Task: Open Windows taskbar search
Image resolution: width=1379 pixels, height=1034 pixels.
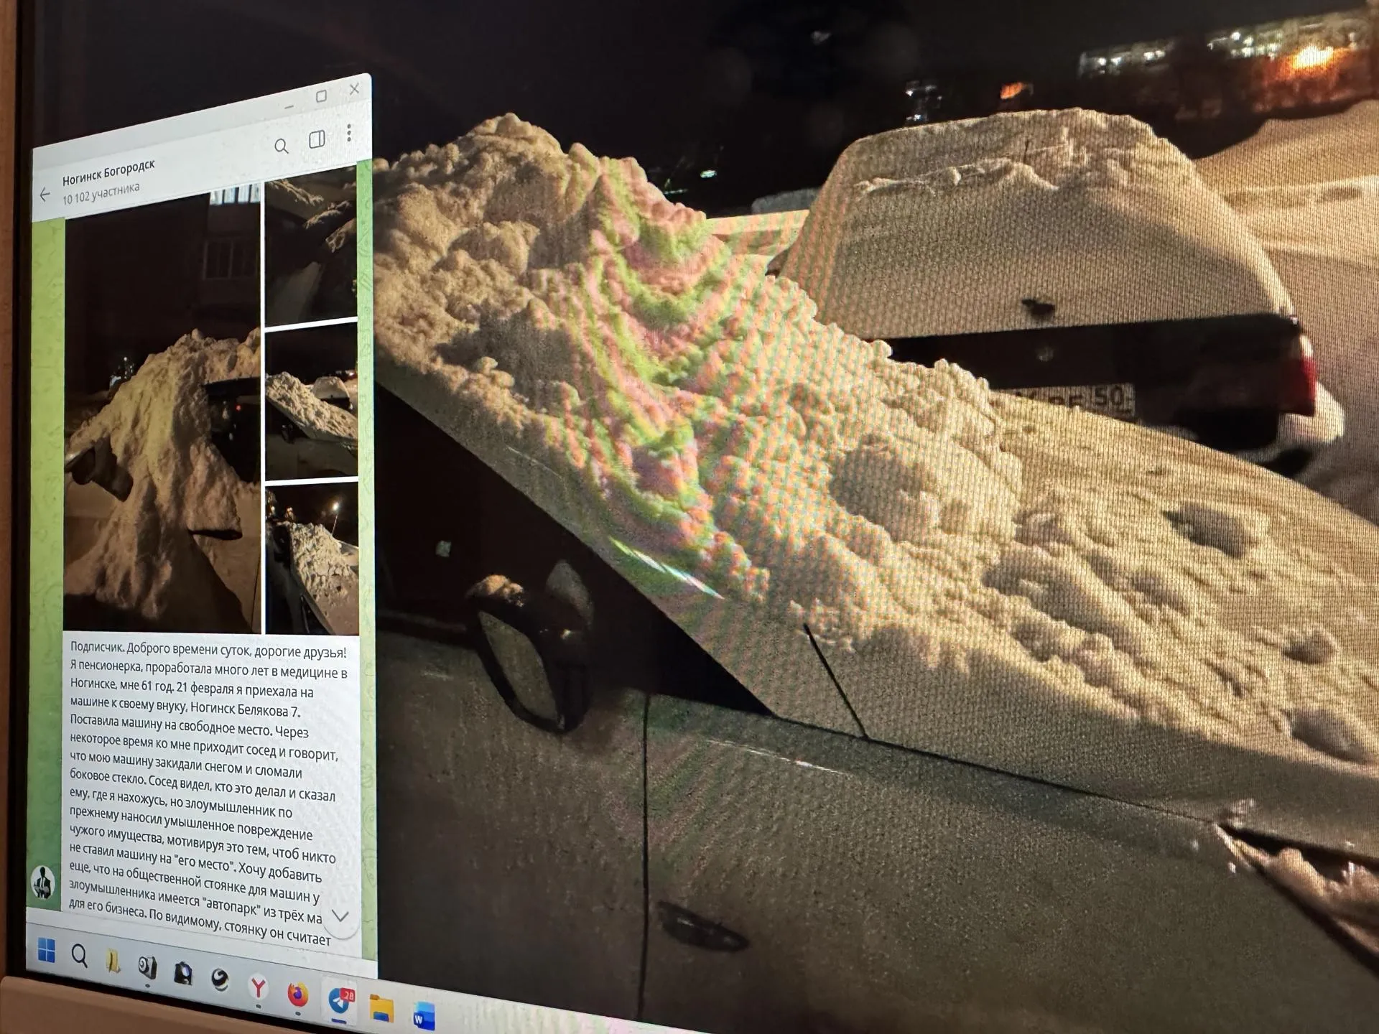Action: 80,956
